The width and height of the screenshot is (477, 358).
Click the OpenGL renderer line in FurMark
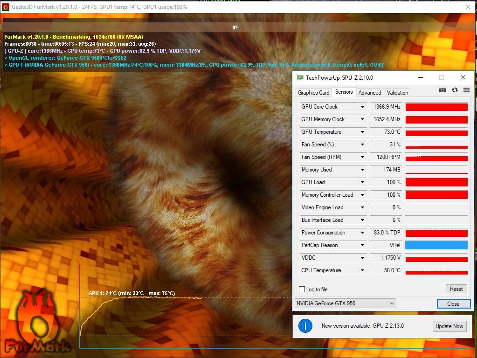(x=65, y=58)
